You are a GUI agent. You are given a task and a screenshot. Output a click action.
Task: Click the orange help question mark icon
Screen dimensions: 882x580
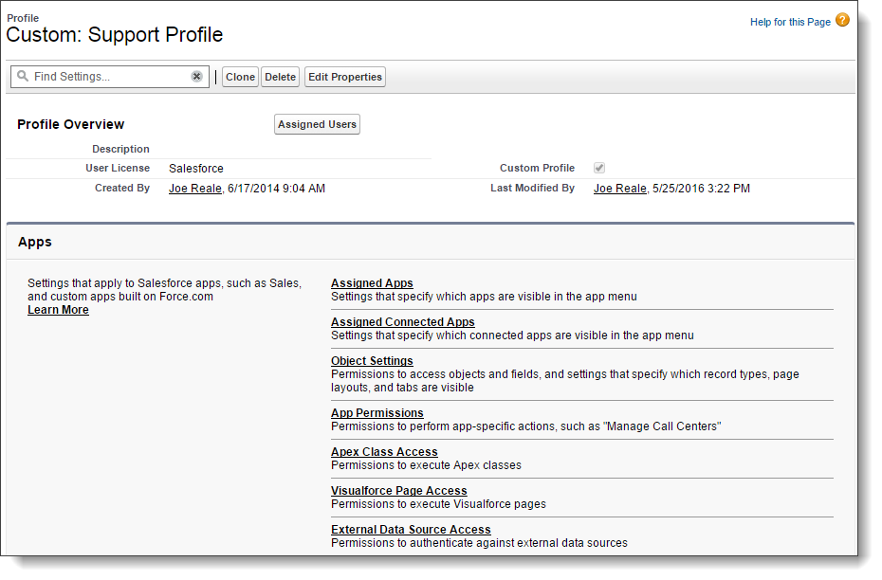(x=842, y=20)
